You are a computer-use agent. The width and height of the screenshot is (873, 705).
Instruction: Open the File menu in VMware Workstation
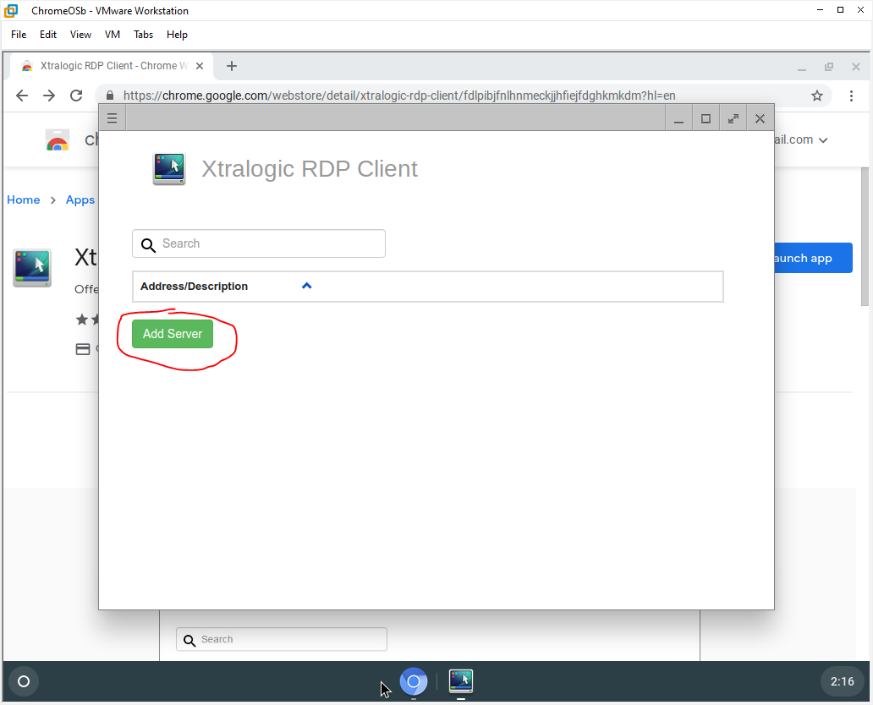[x=19, y=35]
